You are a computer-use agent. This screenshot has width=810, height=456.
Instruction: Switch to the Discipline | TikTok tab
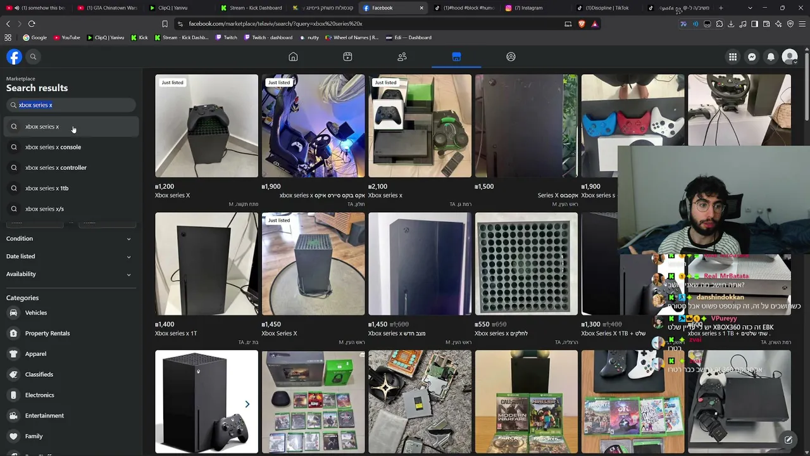click(x=607, y=8)
